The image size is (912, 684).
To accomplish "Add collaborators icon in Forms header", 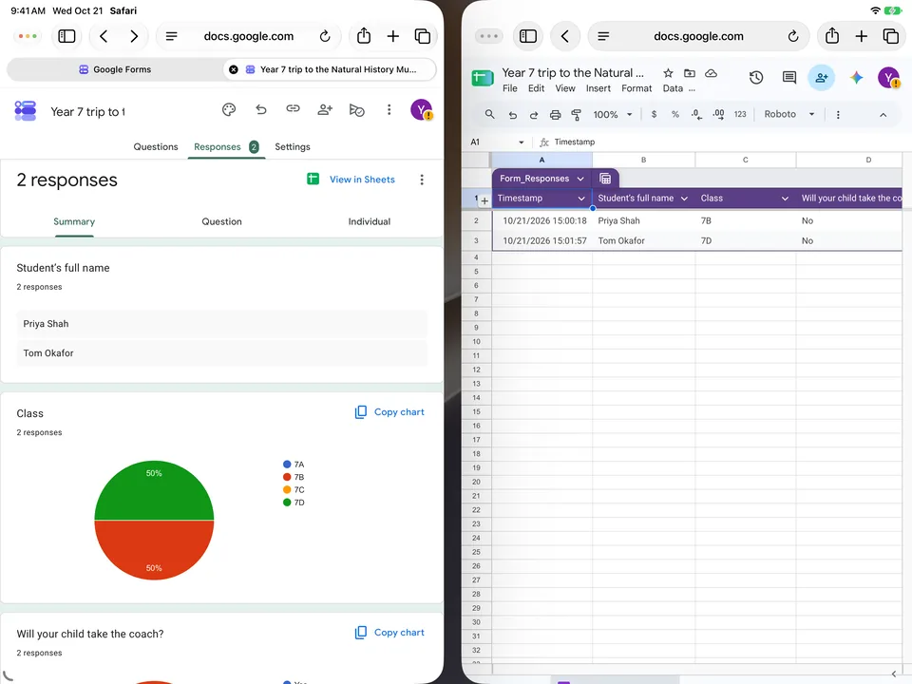I will pyautogui.click(x=325, y=109).
